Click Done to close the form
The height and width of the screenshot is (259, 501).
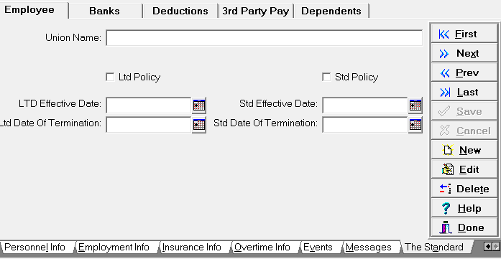(x=464, y=227)
